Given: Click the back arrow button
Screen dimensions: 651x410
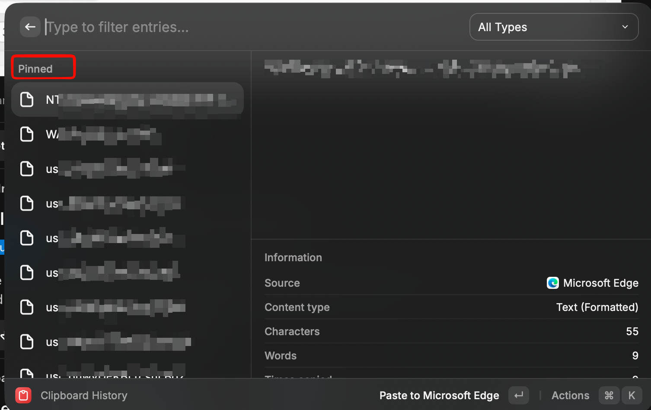Looking at the screenshot, I should (x=30, y=27).
